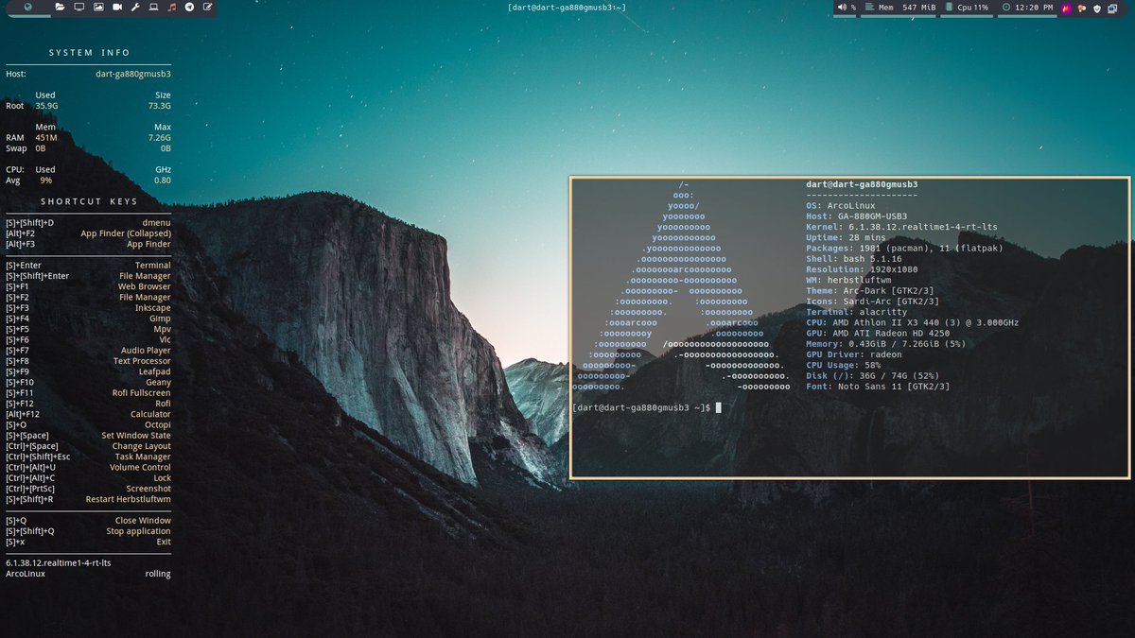
Task: Click the Inkscape shortcut row
Action: click(x=88, y=308)
